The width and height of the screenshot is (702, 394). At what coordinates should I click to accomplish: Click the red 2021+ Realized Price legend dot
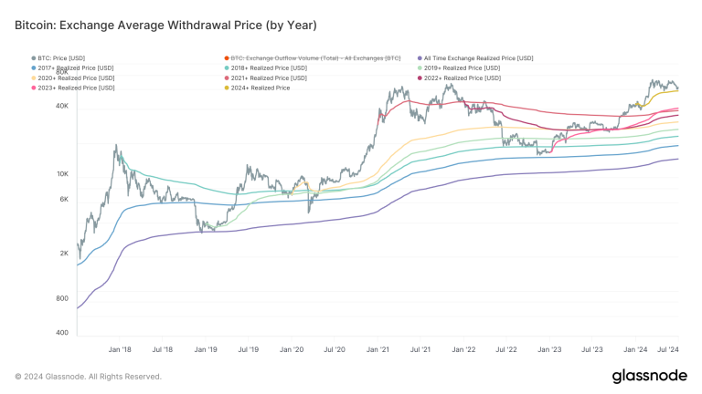pos(226,78)
